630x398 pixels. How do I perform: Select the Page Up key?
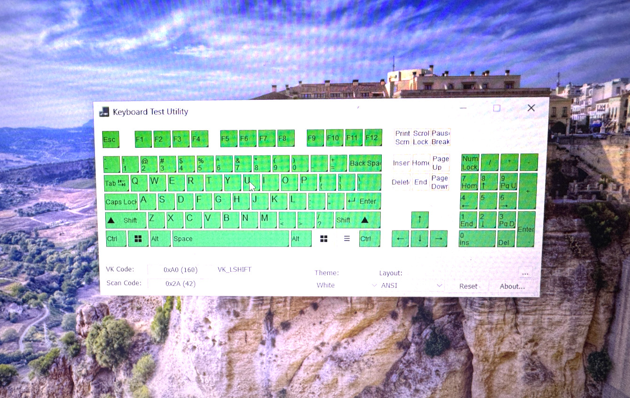(440, 163)
